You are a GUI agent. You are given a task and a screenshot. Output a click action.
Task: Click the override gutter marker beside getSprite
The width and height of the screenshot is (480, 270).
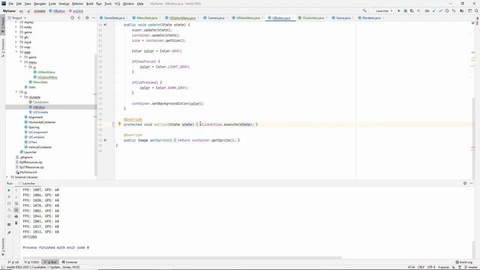[105, 140]
